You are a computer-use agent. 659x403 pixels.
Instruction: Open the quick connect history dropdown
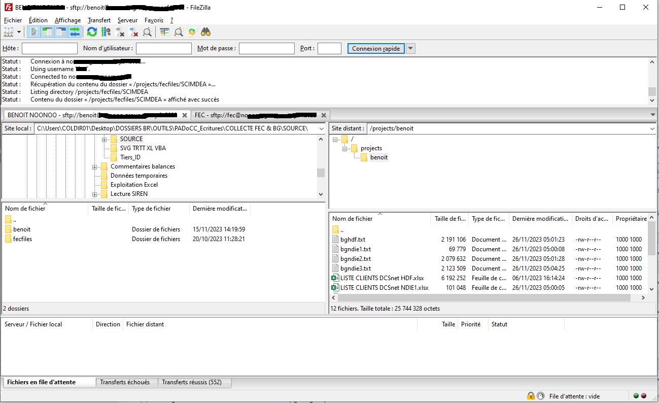pos(411,49)
